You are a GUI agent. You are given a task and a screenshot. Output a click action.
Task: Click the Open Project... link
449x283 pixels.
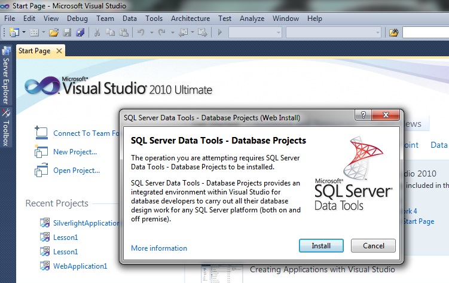click(x=77, y=171)
